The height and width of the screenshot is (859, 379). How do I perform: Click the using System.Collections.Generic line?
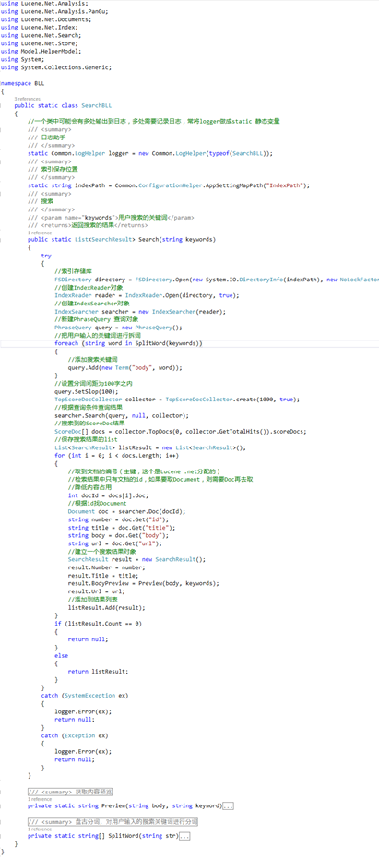point(56,67)
